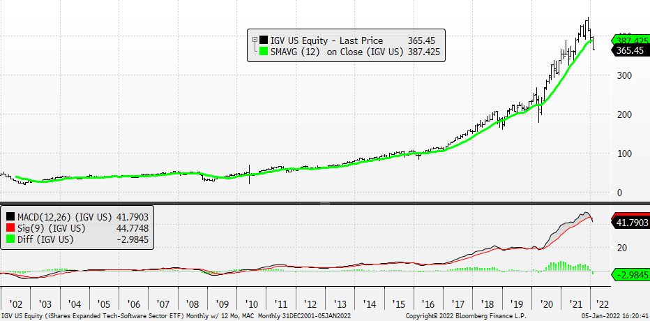Click the red Sig(9) legend swatch

coord(10,228)
